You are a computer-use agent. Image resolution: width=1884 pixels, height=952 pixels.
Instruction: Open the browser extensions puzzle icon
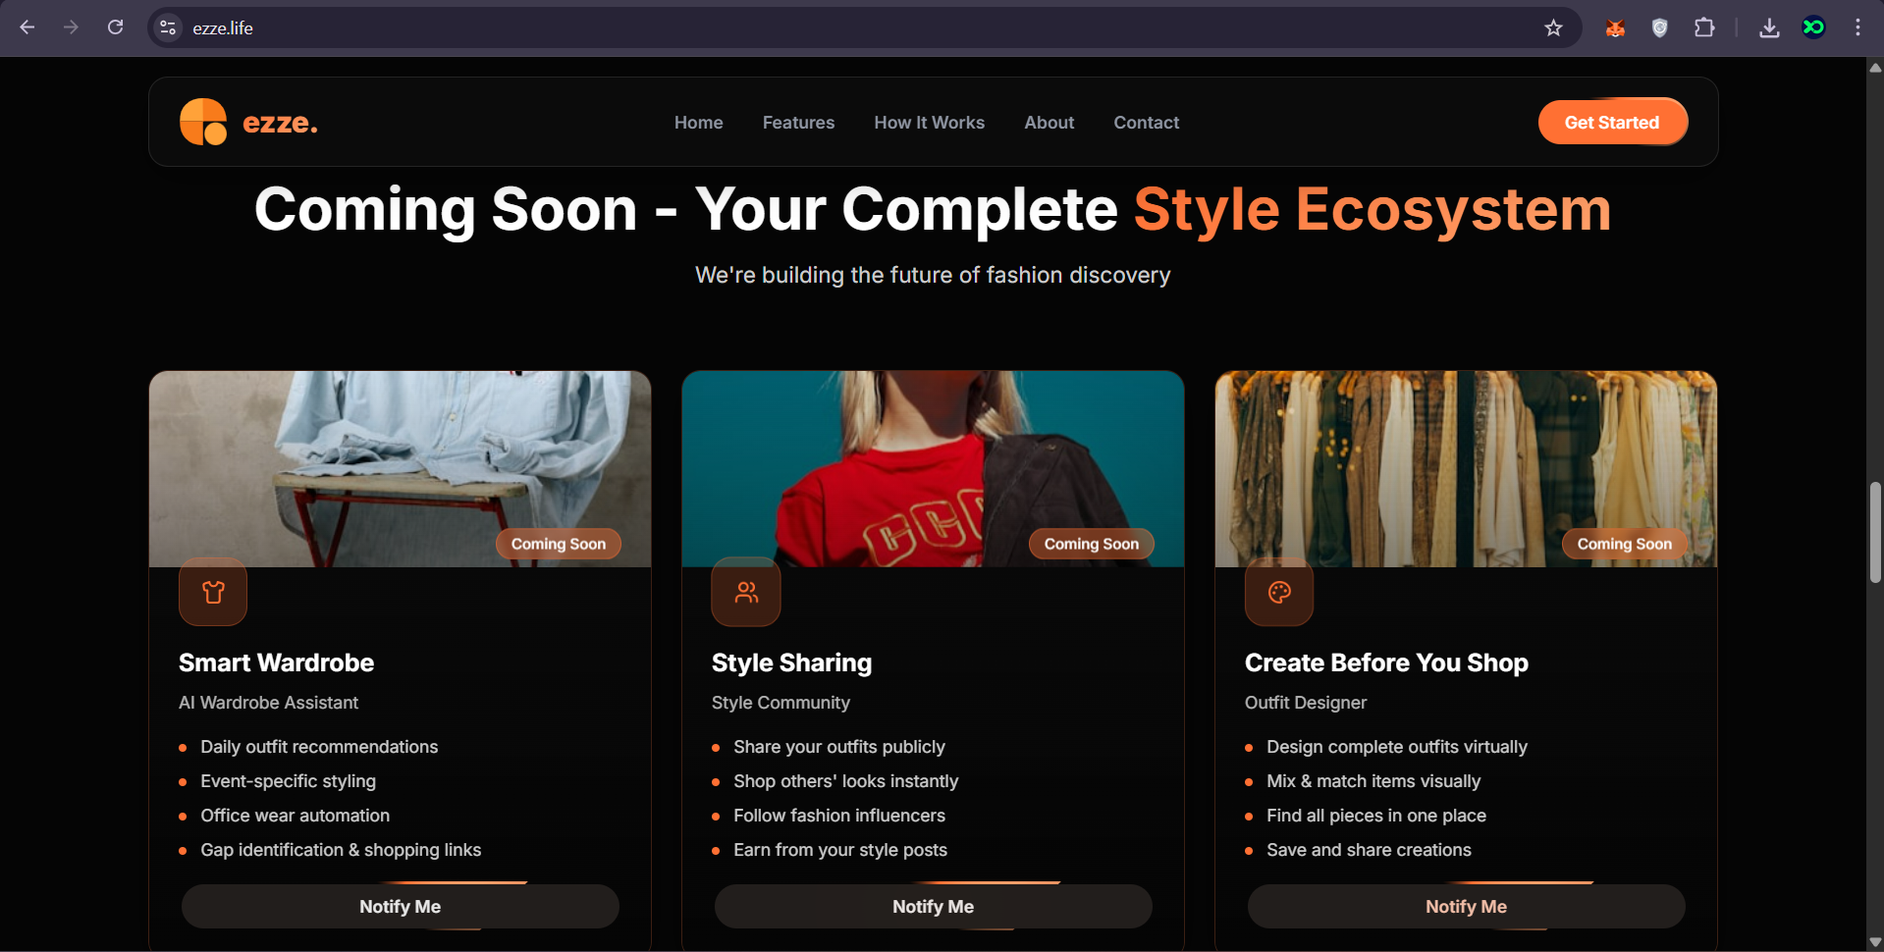point(1705,27)
